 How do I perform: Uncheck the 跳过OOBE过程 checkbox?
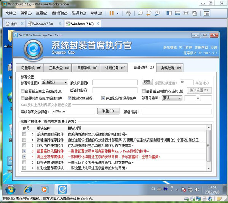[x=70, y=98]
